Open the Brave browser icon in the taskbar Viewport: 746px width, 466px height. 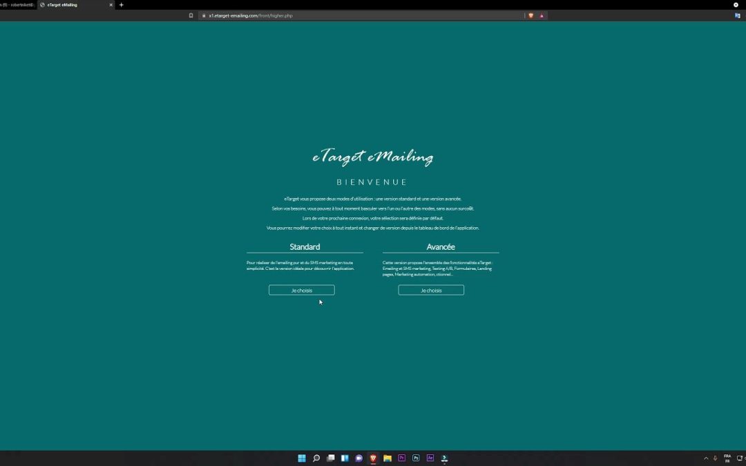pos(373,458)
